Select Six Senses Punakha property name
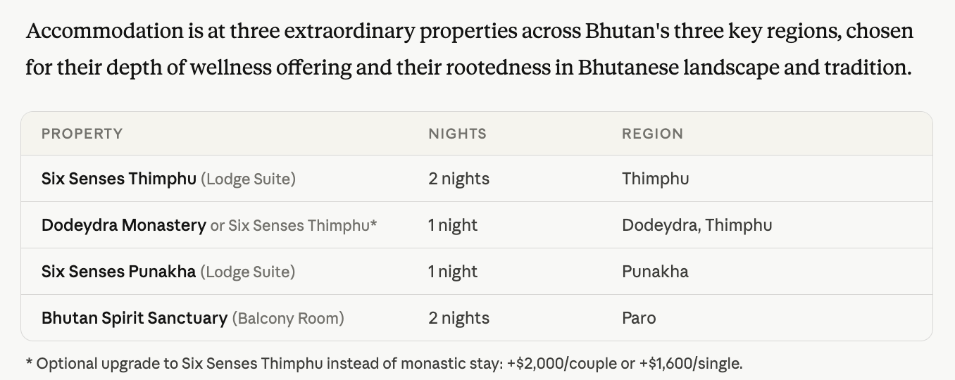The image size is (955, 380). (x=118, y=272)
